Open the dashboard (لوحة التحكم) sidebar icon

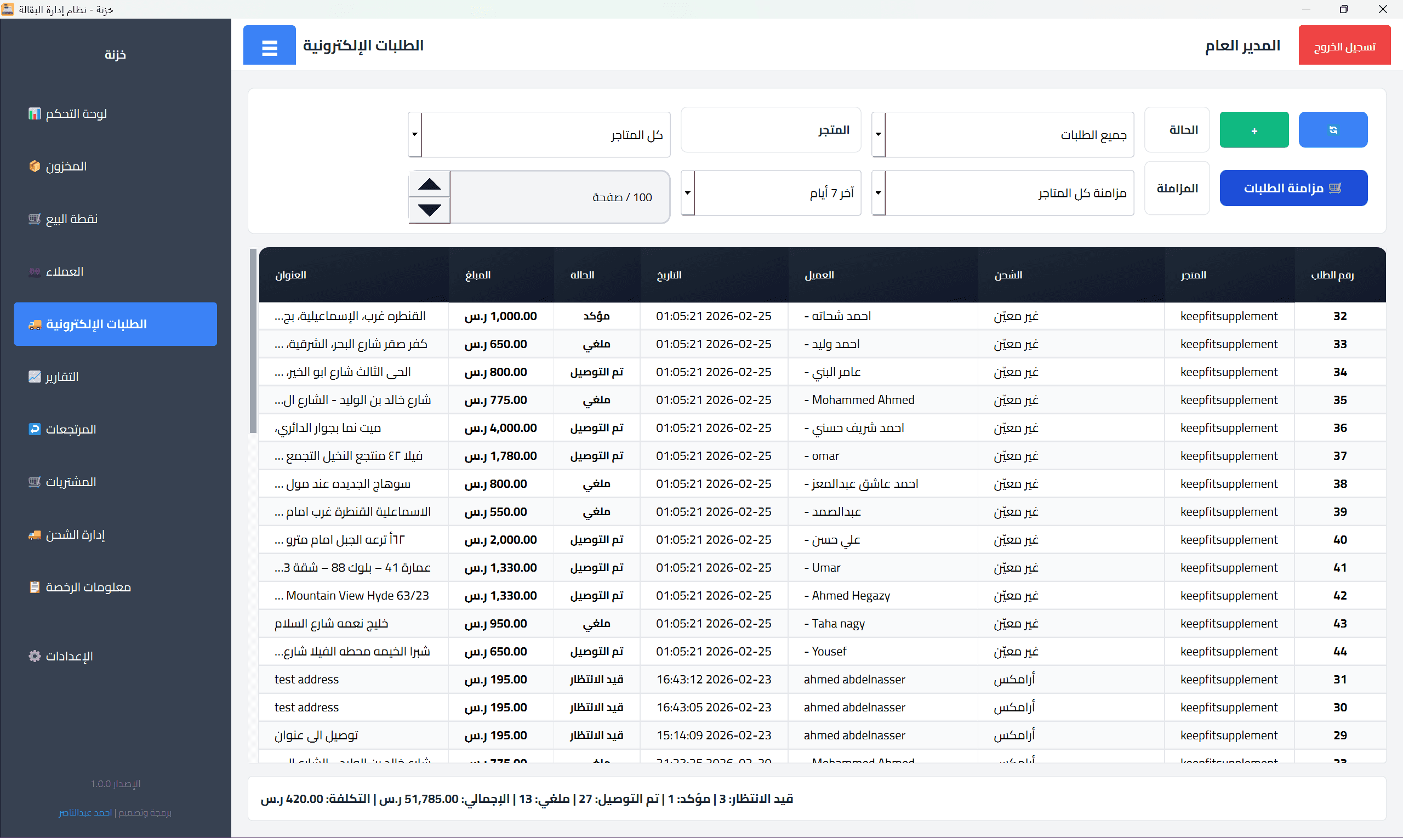[x=34, y=113]
